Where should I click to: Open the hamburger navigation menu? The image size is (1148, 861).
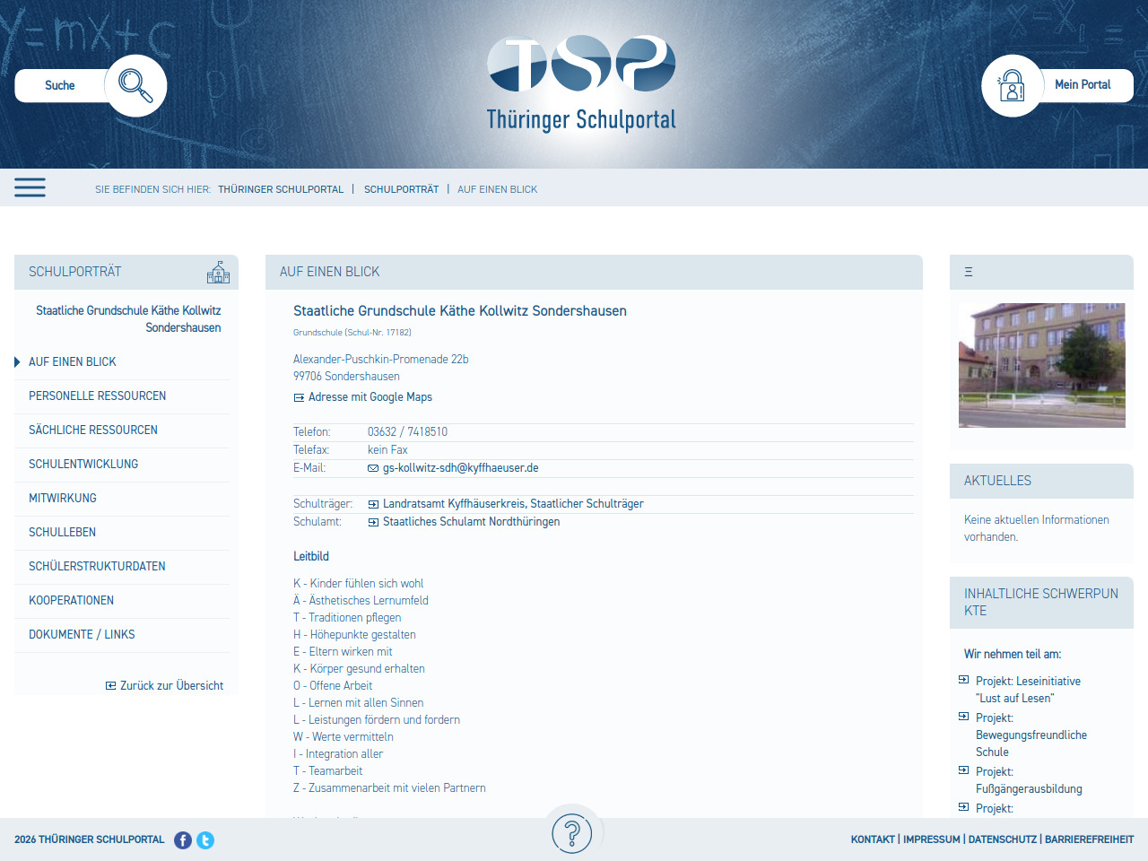[30, 187]
